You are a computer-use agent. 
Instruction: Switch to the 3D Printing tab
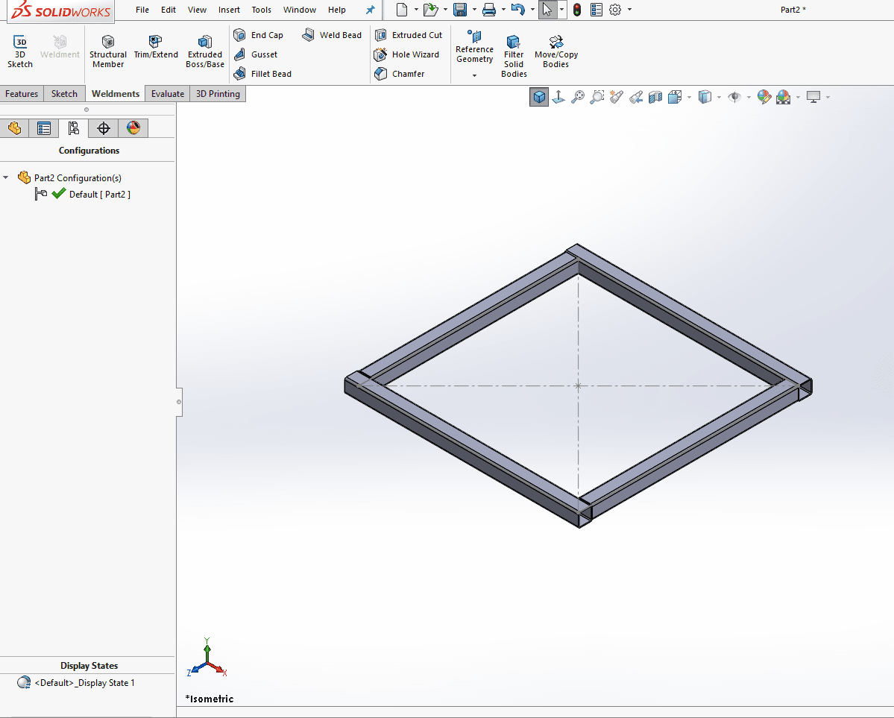click(x=218, y=93)
